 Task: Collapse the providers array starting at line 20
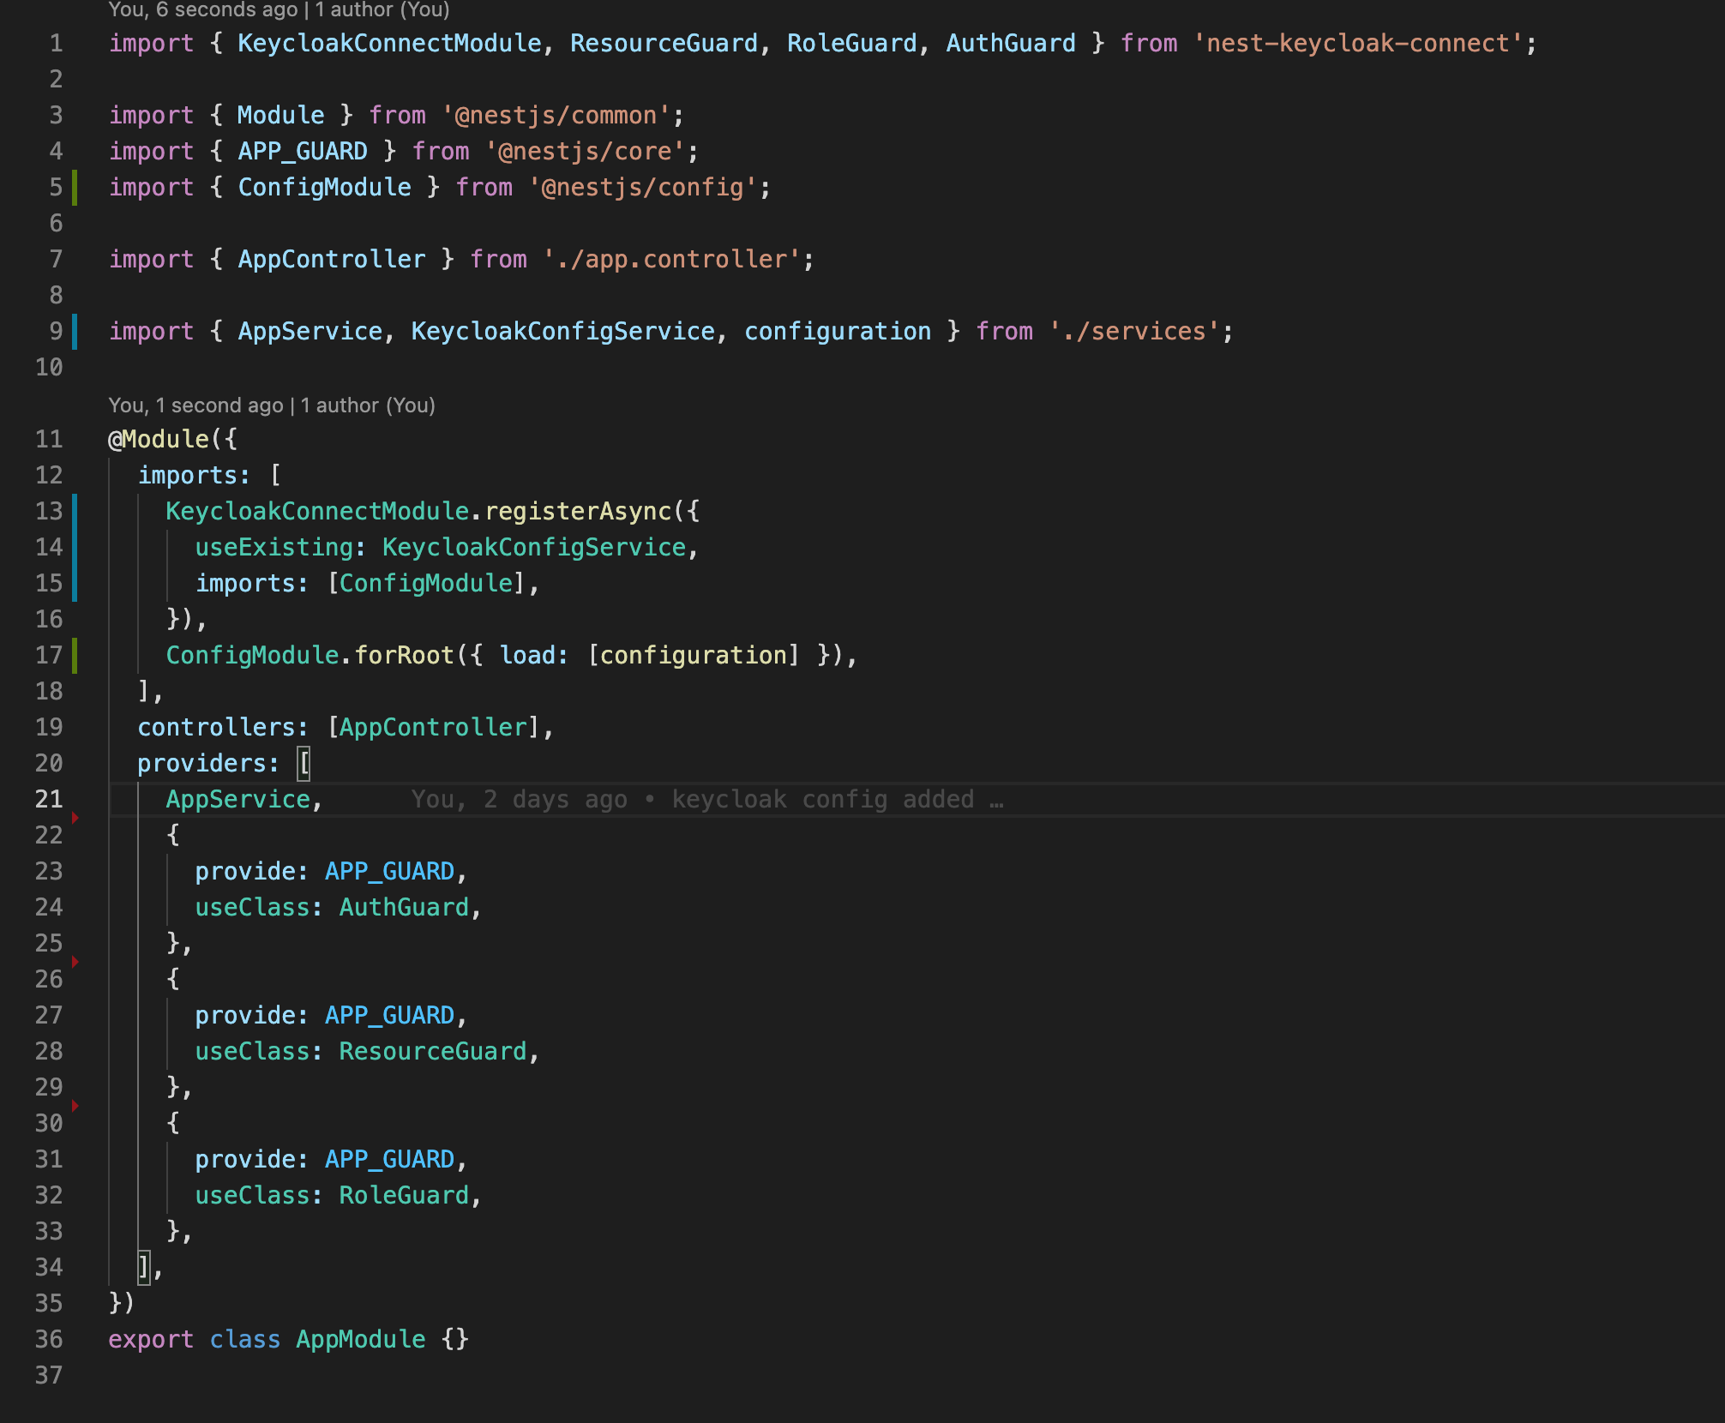coord(94,763)
